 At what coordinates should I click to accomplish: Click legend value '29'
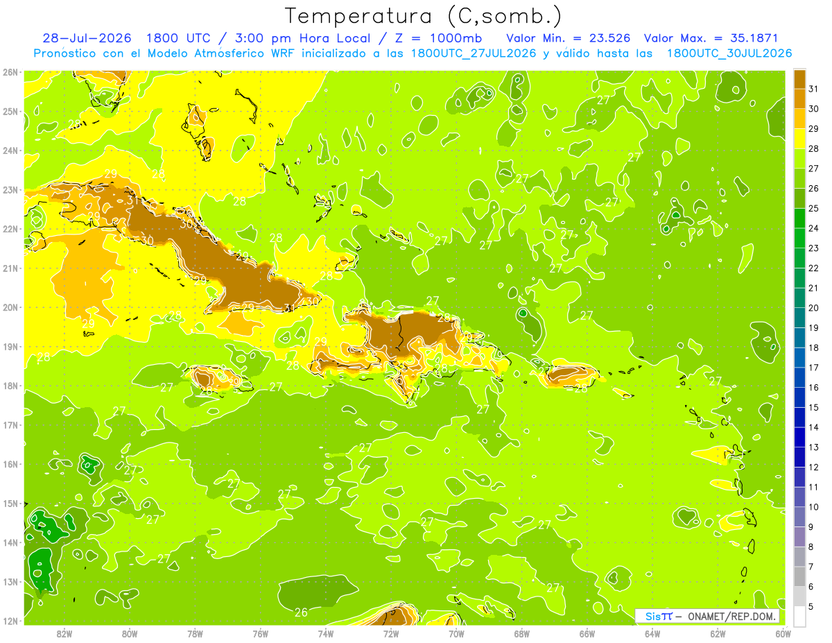point(813,129)
